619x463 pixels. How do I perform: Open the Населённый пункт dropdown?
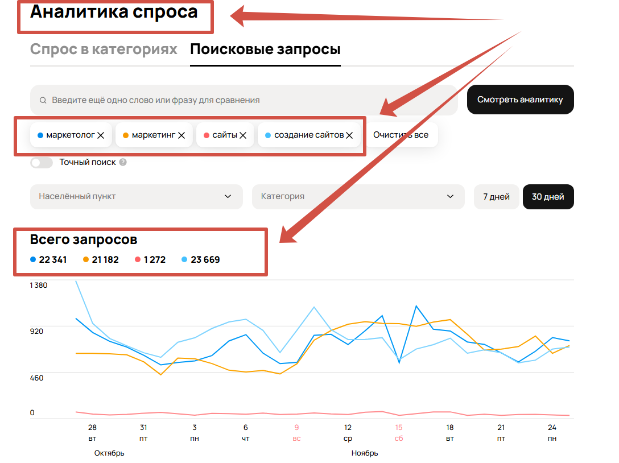click(x=136, y=196)
